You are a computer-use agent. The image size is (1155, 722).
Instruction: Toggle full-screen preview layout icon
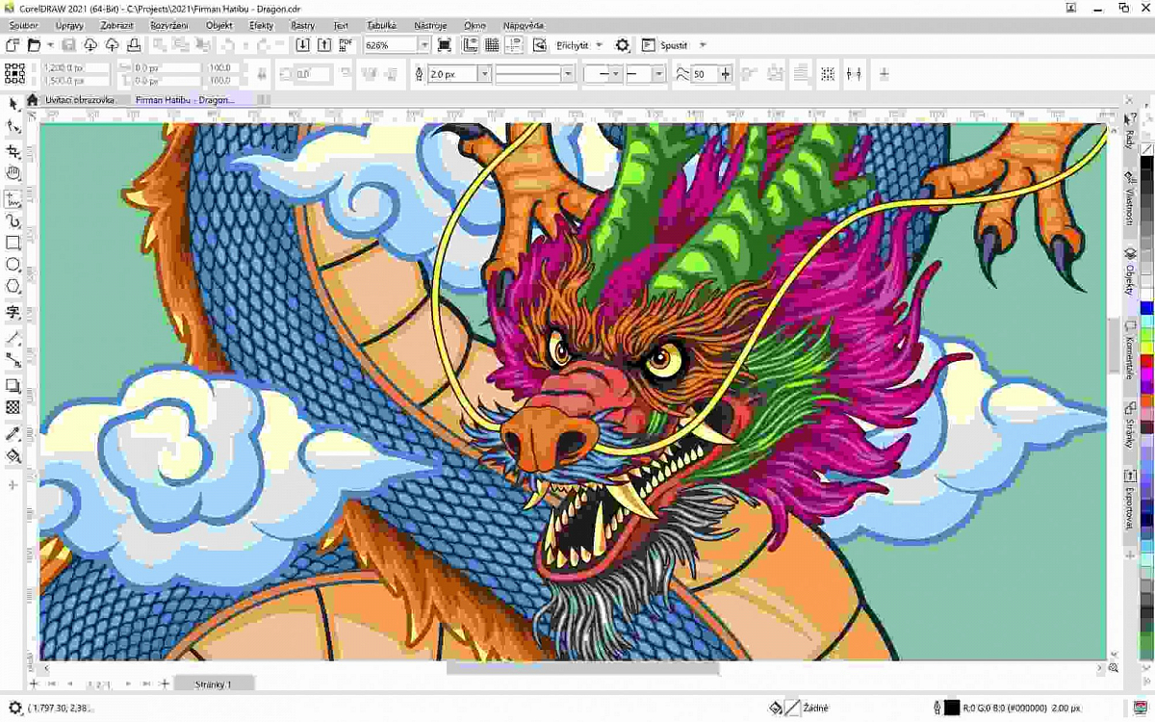[443, 43]
